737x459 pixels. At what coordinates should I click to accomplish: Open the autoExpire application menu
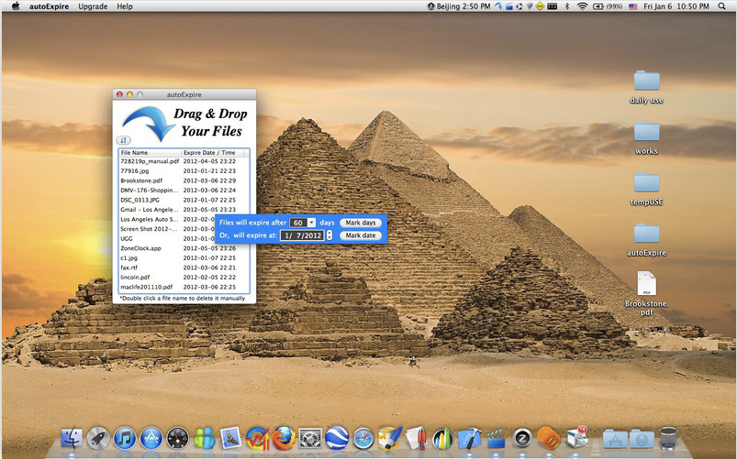pyautogui.click(x=49, y=6)
